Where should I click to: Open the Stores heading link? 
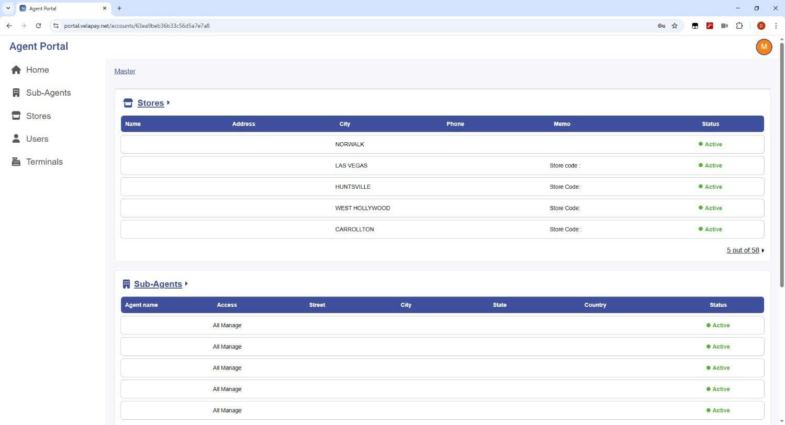tap(151, 104)
